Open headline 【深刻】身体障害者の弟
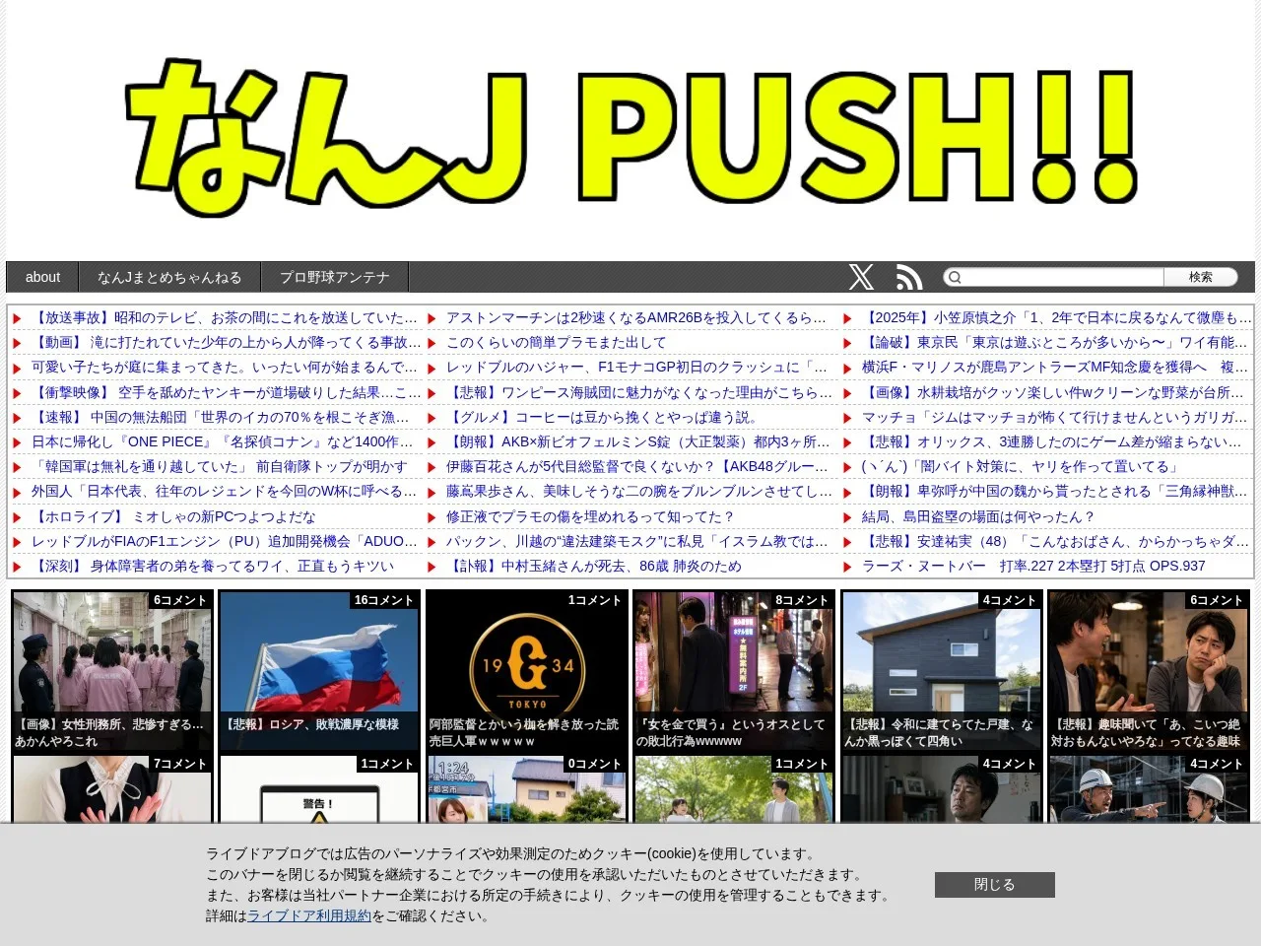The image size is (1261, 946). [x=213, y=566]
